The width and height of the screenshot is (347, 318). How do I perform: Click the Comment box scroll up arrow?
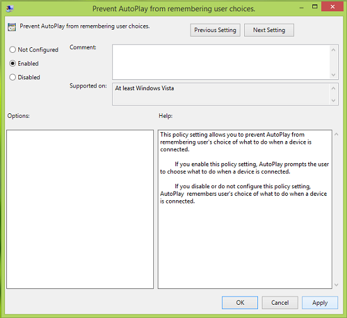[333, 50]
